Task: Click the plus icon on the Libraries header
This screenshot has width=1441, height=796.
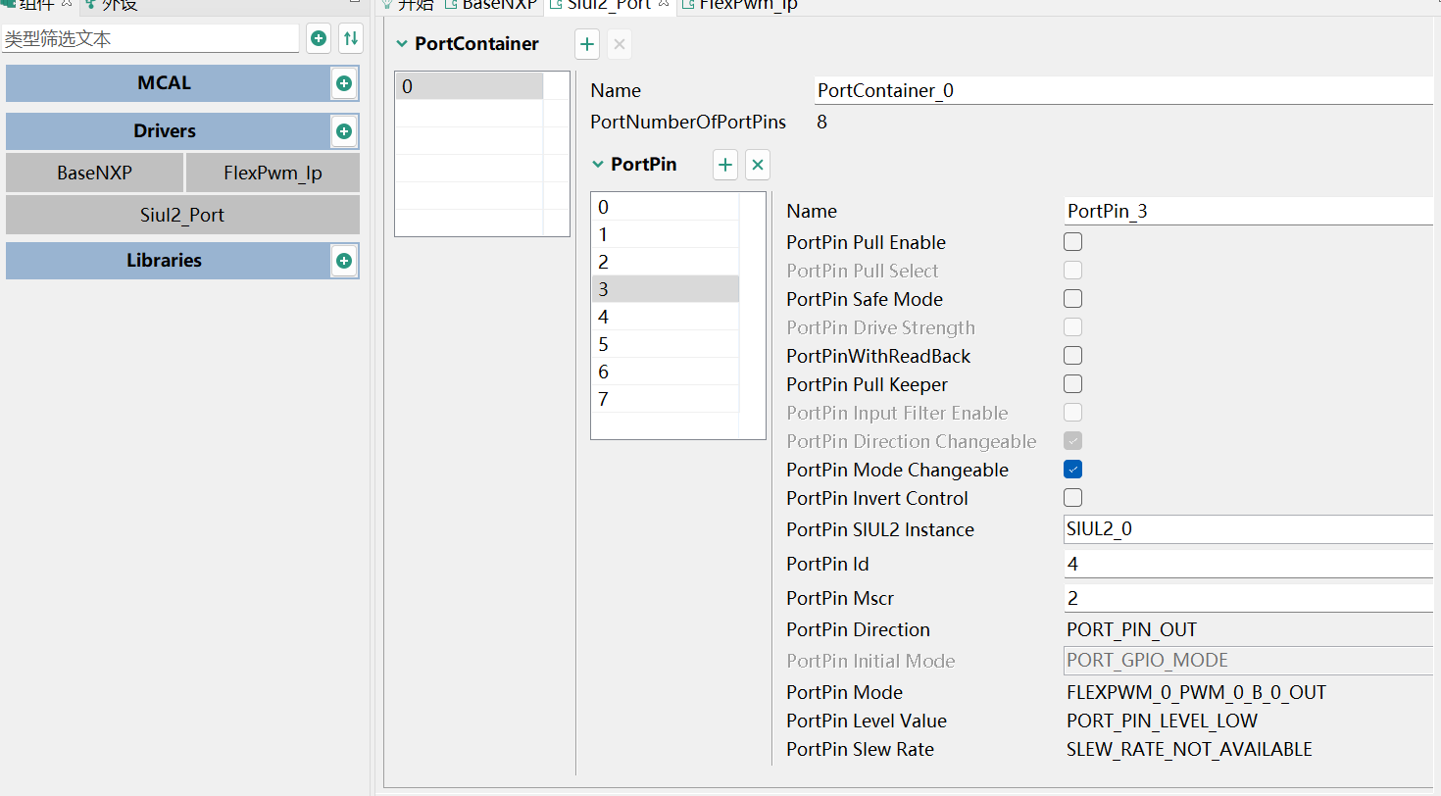Action: [x=343, y=260]
